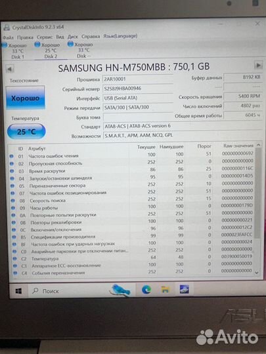Open the Язык(Language) menu
Image resolution: width=266 pixels, height=354 pixels.
(x=120, y=36)
